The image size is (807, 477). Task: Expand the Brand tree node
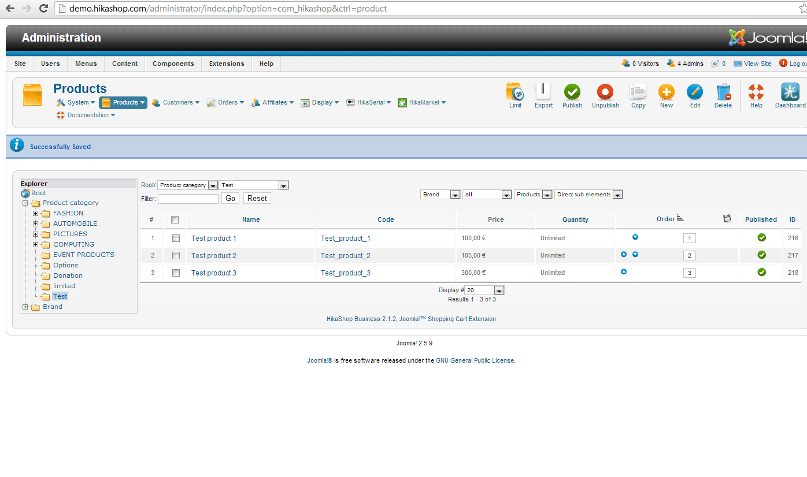click(25, 307)
